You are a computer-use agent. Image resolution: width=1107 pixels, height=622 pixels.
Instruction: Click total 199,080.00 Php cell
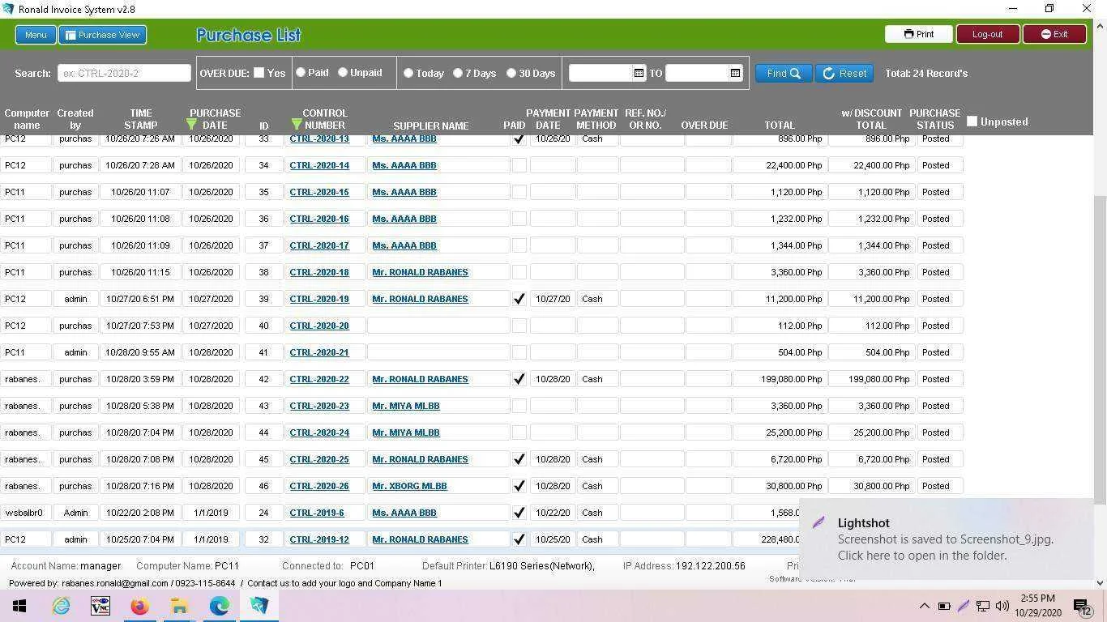coord(779,379)
